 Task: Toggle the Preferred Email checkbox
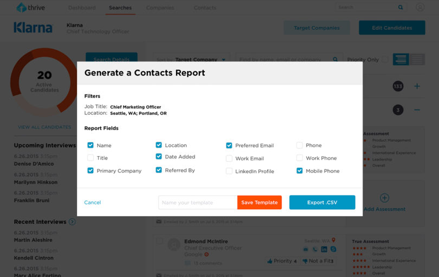click(229, 145)
